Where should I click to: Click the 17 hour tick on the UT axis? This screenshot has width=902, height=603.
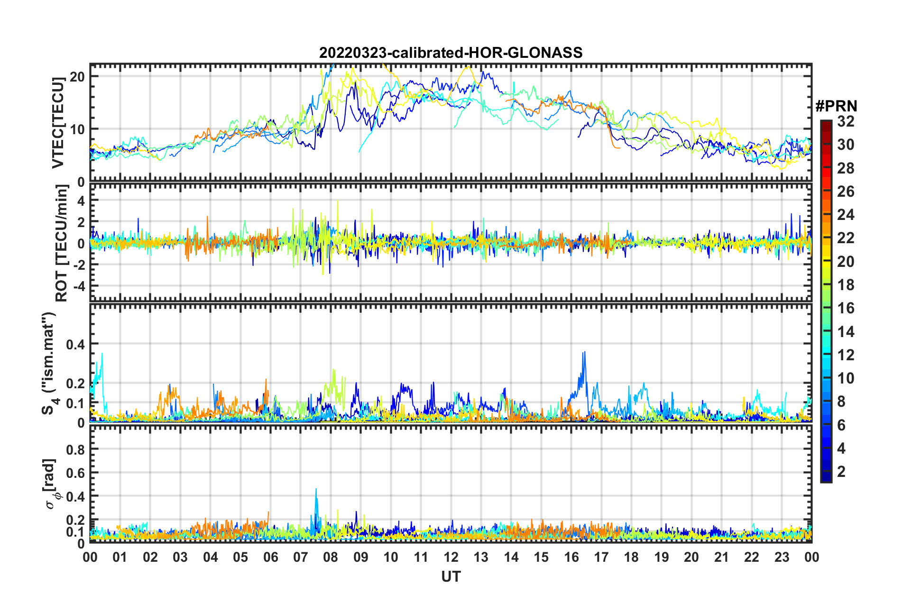point(601,557)
